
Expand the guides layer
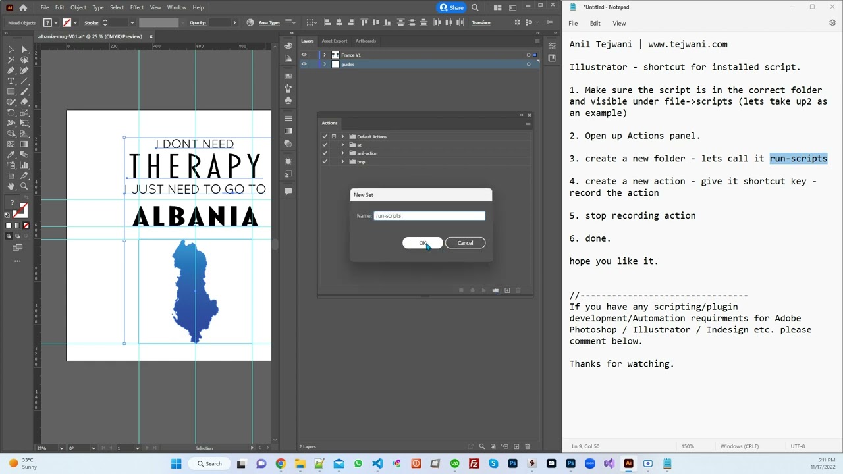324,64
